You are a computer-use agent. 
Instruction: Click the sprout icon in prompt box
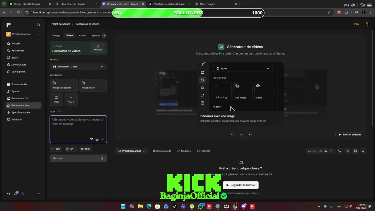point(91,139)
